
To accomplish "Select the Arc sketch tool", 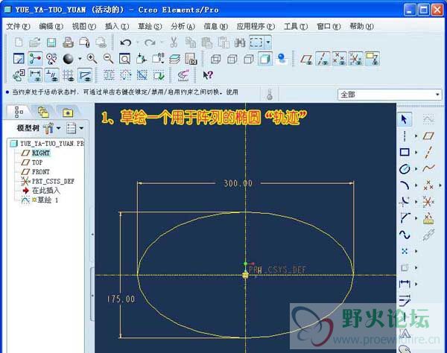I will point(405,185).
